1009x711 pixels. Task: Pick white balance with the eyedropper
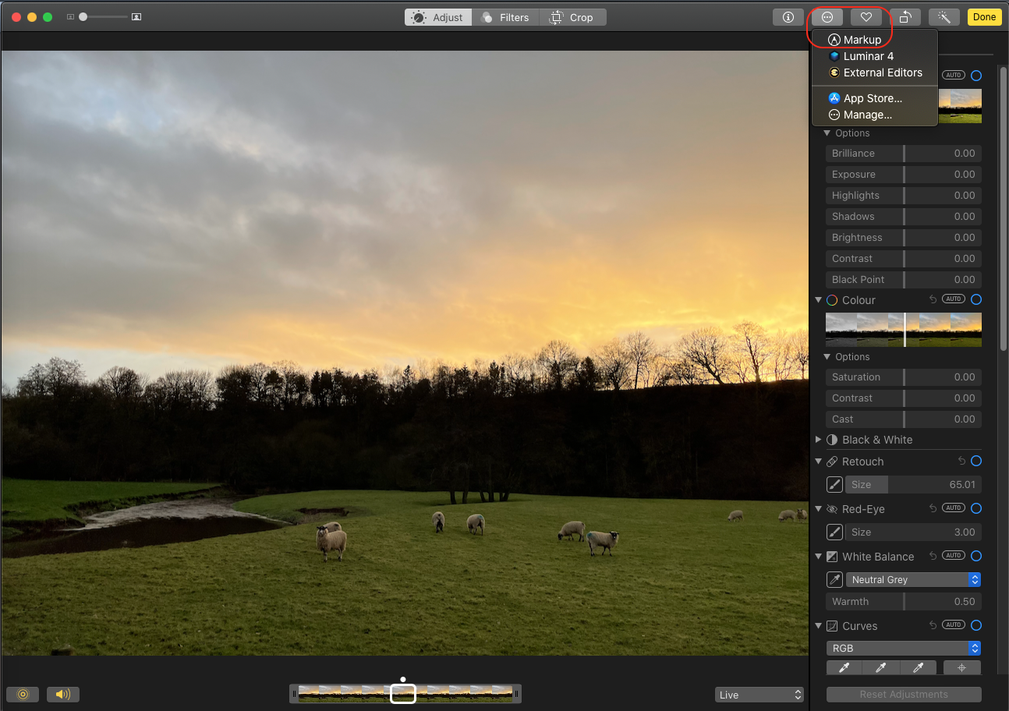click(x=834, y=579)
